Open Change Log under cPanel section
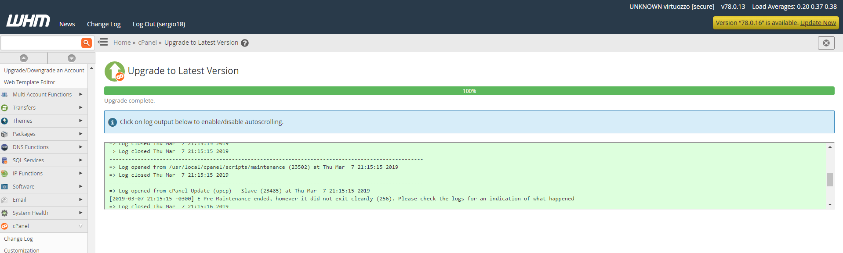Viewport: 843px width, 253px height. pos(18,239)
